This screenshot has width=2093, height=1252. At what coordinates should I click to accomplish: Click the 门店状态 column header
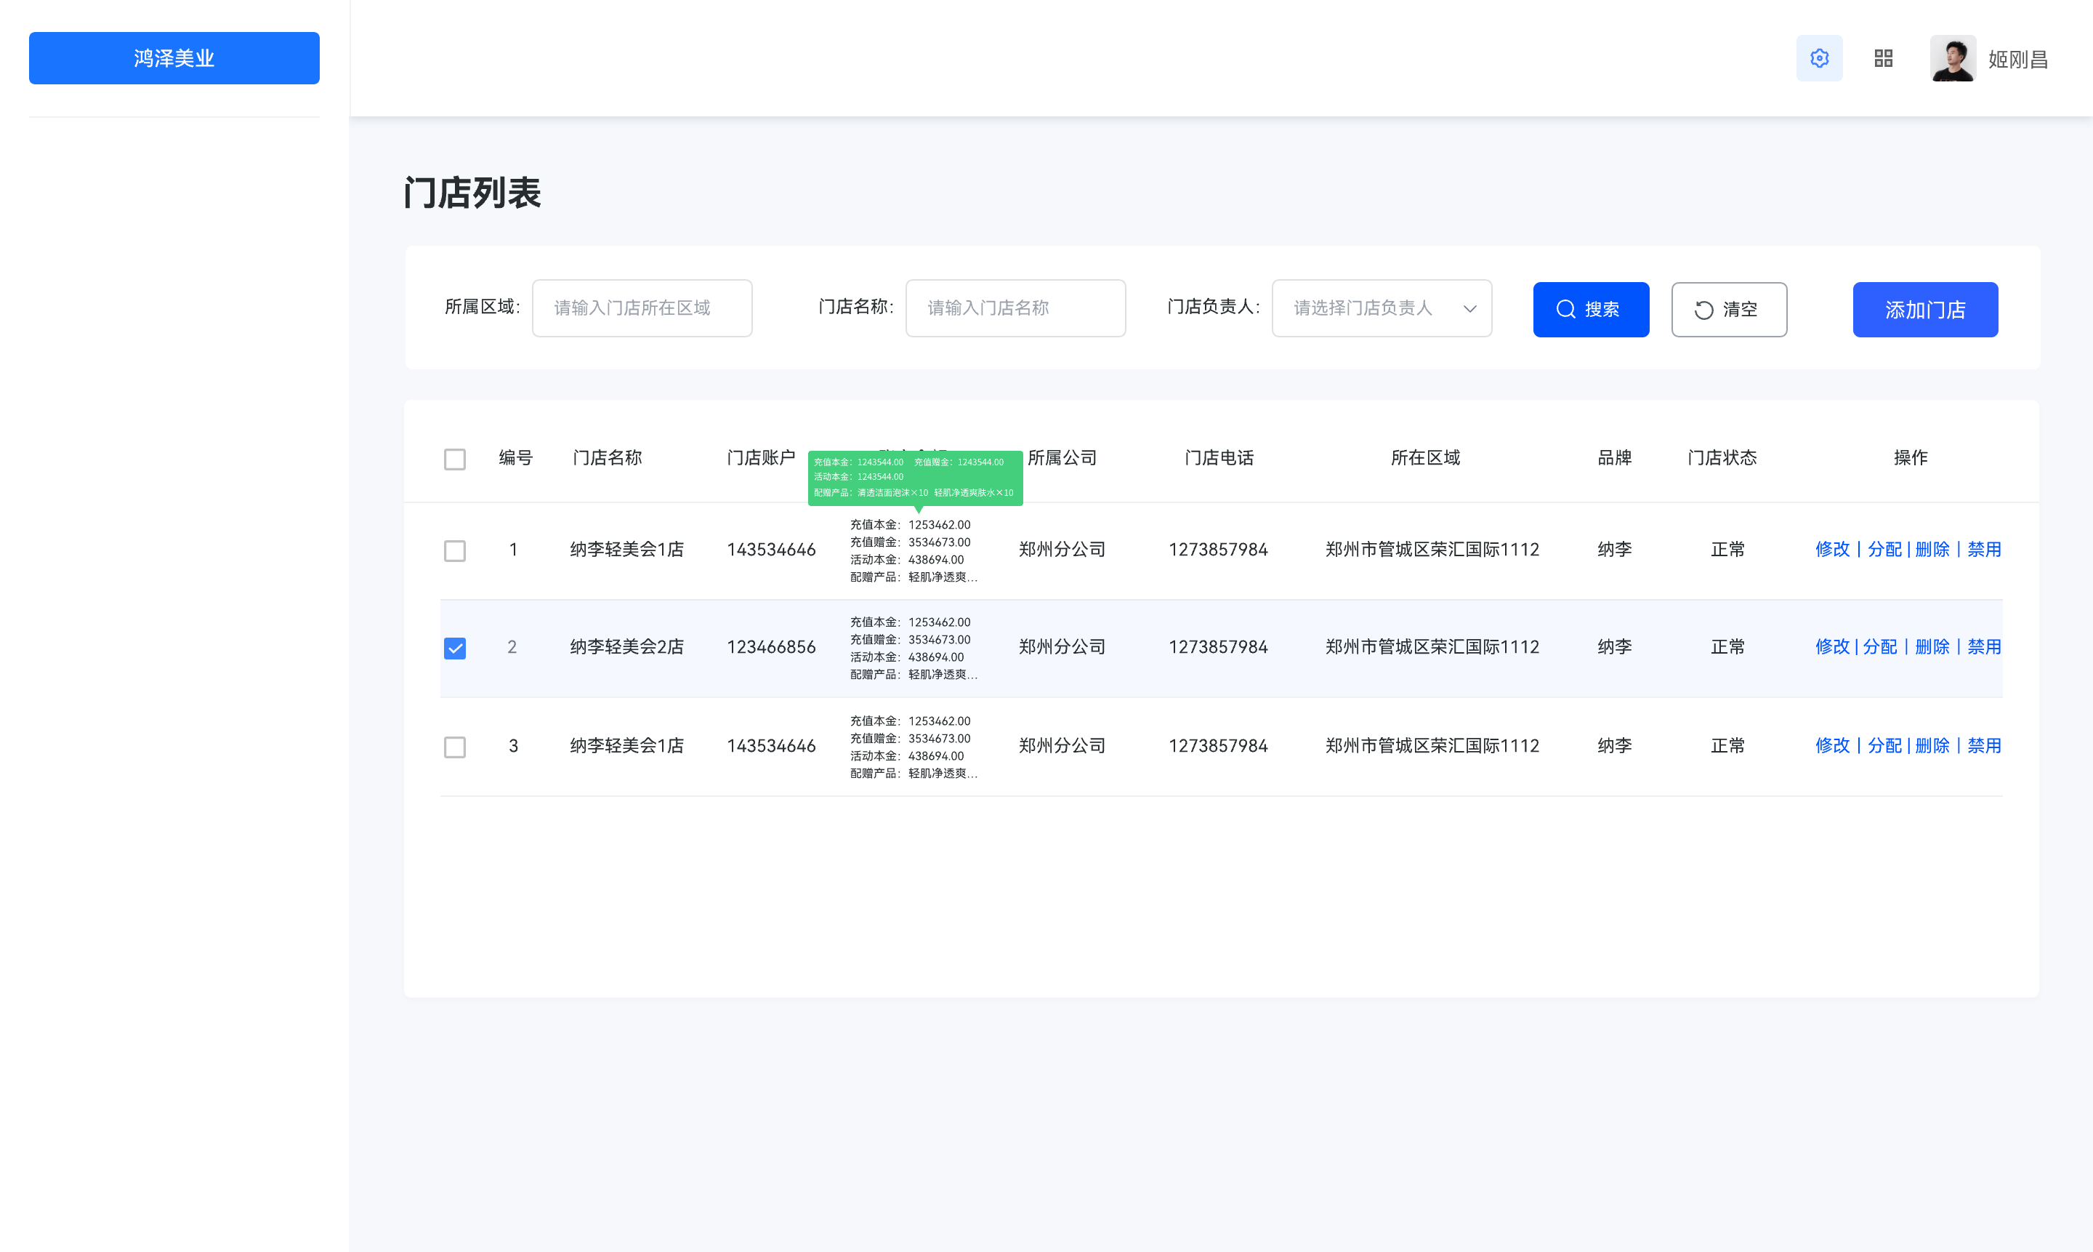[x=1722, y=458]
